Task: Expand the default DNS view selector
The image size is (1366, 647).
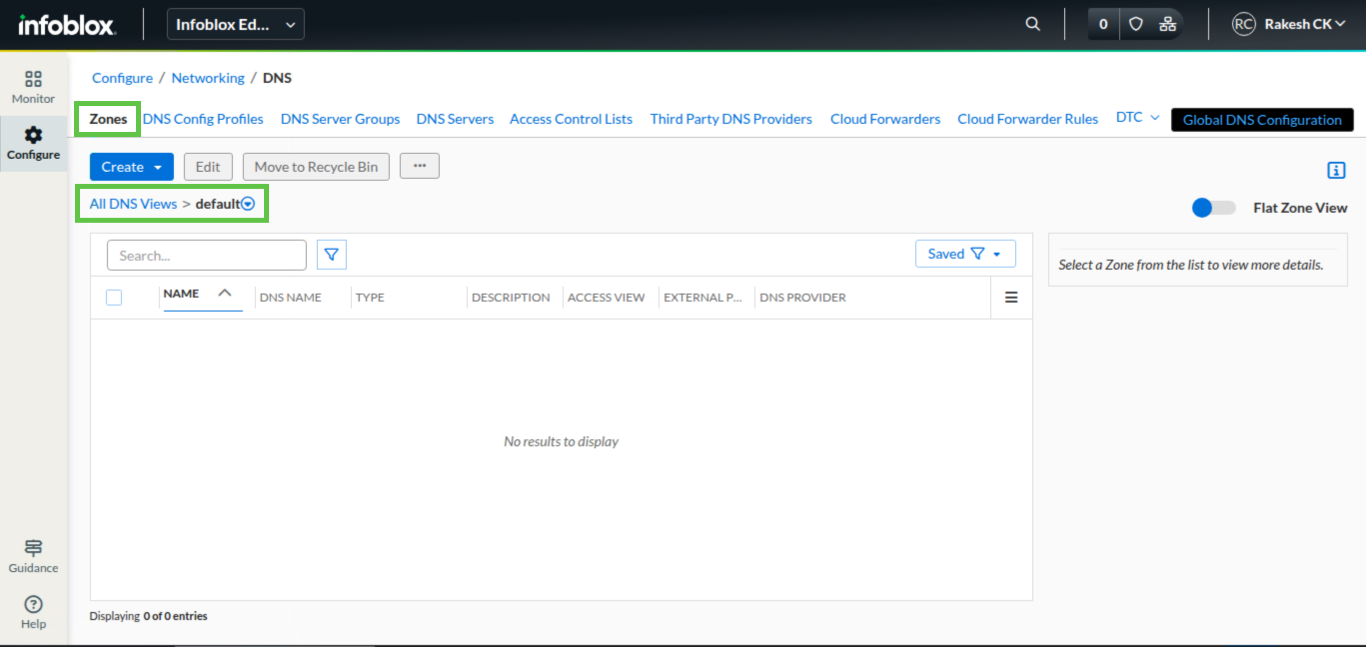Action: [248, 204]
